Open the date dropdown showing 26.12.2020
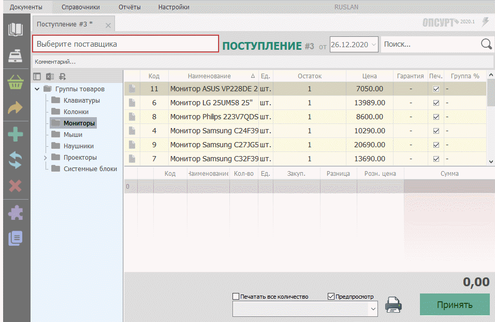The image size is (495, 322). pos(374,45)
